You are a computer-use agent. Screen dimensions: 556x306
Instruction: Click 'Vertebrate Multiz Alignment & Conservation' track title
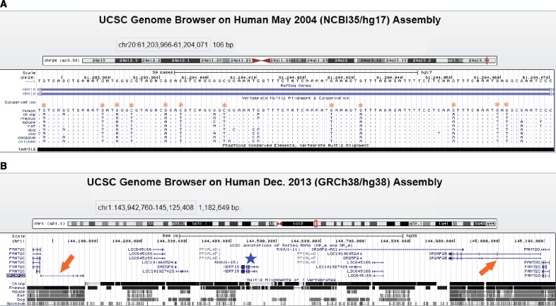click(x=296, y=98)
